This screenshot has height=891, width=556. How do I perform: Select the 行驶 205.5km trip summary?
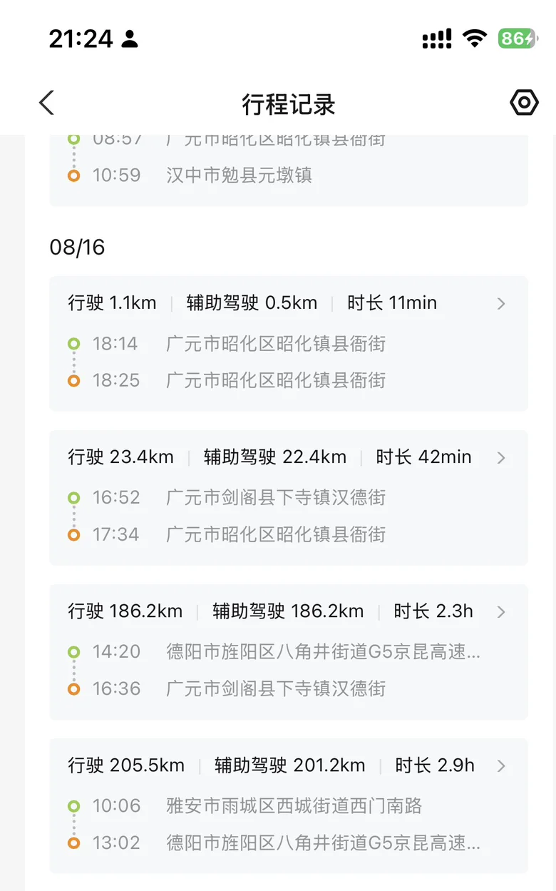pyautogui.click(x=126, y=765)
